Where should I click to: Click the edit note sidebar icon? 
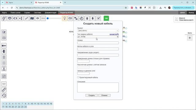[4, 32]
